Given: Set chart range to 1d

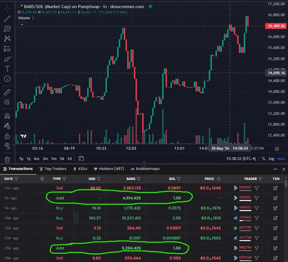Looking at the screenshot, I should pyautogui.click(x=69, y=159).
